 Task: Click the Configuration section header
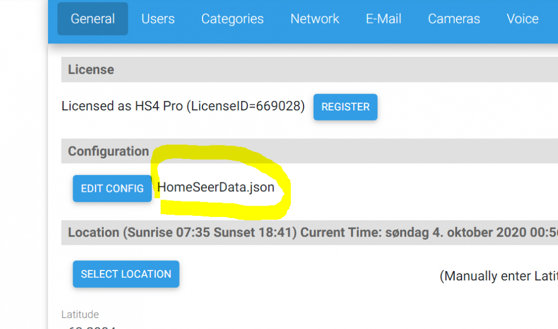coord(108,151)
